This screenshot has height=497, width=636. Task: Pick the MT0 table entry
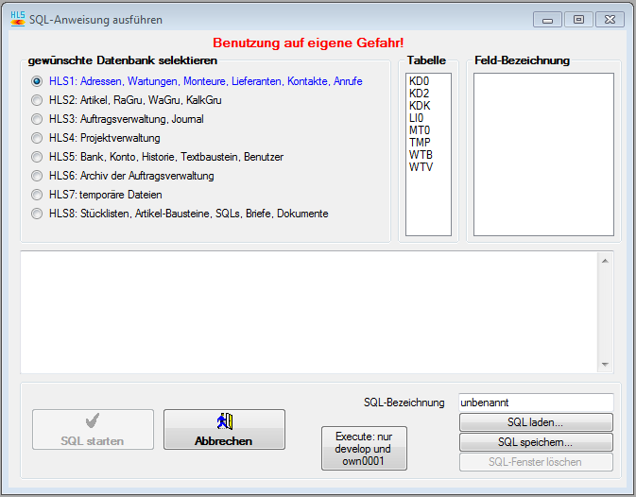(x=420, y=130)
